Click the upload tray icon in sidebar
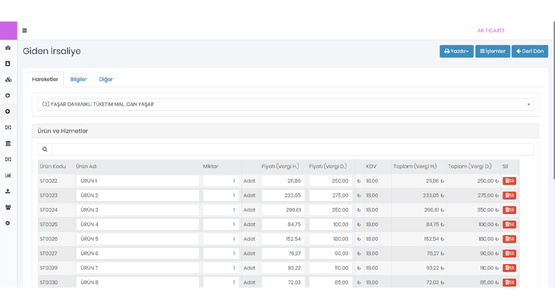Screen dimensions: 555x302 click(x=8, y=191)
